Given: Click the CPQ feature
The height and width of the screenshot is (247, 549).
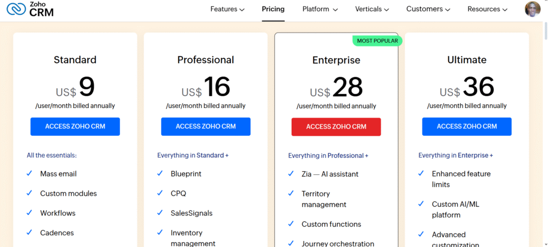Looking at the screenshot, I should click(178, 193).
